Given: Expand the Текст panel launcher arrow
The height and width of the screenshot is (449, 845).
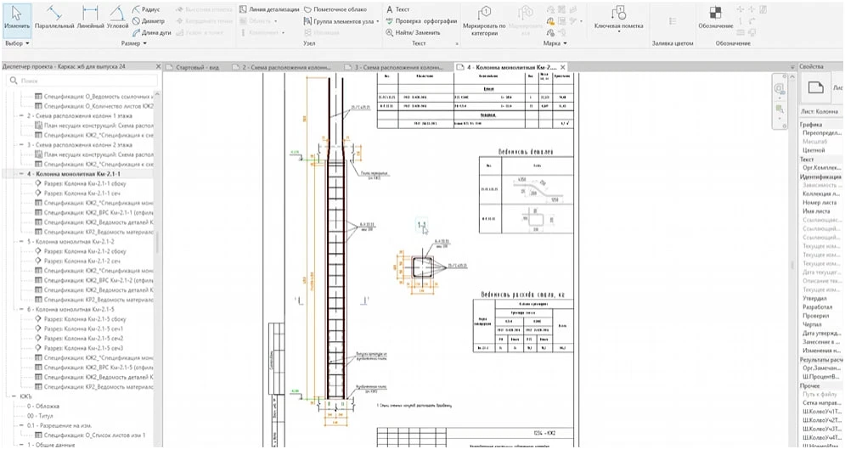Looking at the screenshot, I should pyautogui.click(x=457, y=43).
